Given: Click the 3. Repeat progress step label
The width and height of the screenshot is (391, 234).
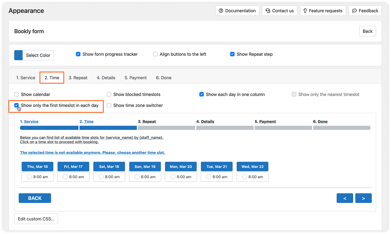Looking at the screenshot, I should coord(147,122).
